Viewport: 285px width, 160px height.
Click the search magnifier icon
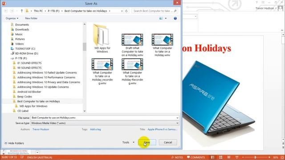pyautogui.click(x=175, y=11)
